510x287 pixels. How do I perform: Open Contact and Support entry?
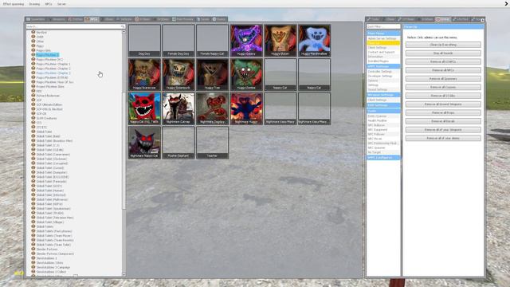[x=381, y=52]
